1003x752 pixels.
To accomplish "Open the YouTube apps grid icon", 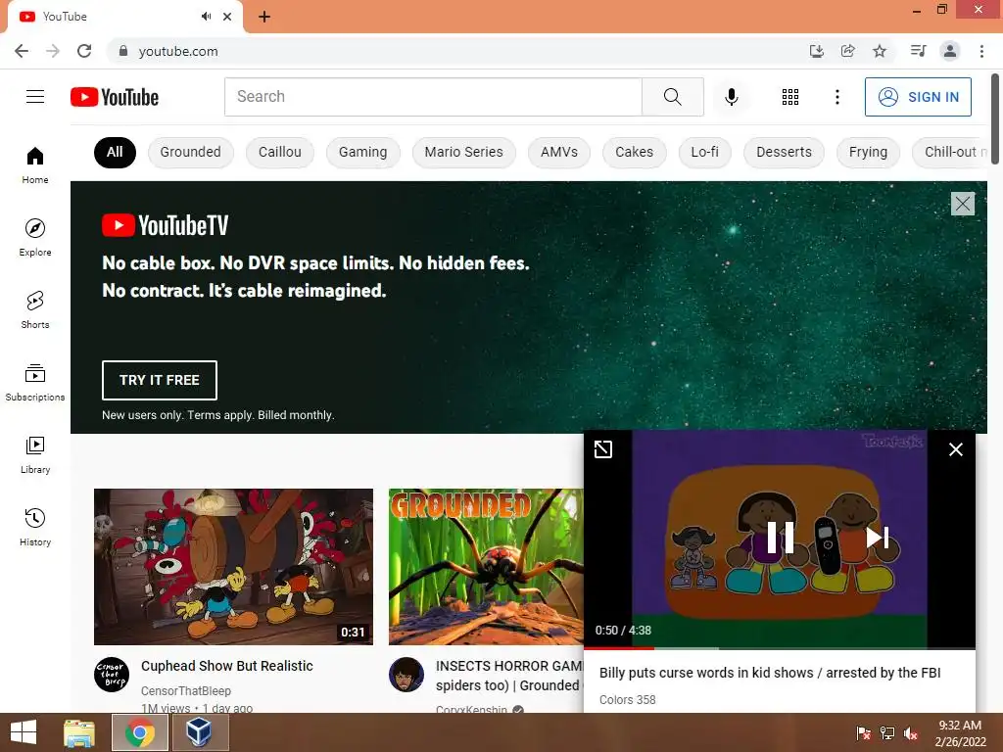I will click(x=790, y=97).
